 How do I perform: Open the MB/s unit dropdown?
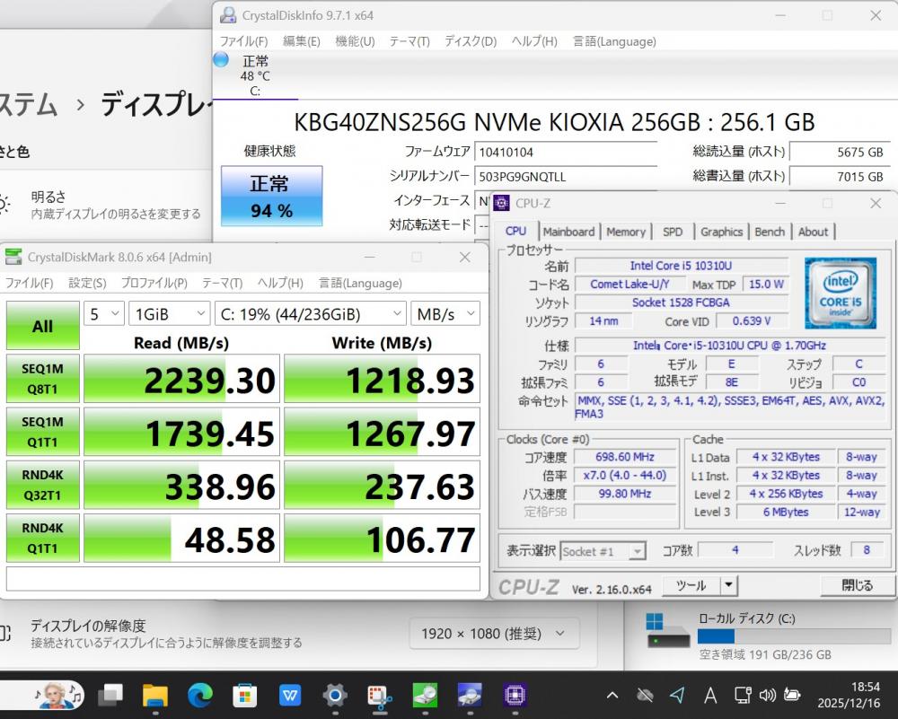pyautogui.click(x=445, y=314)
